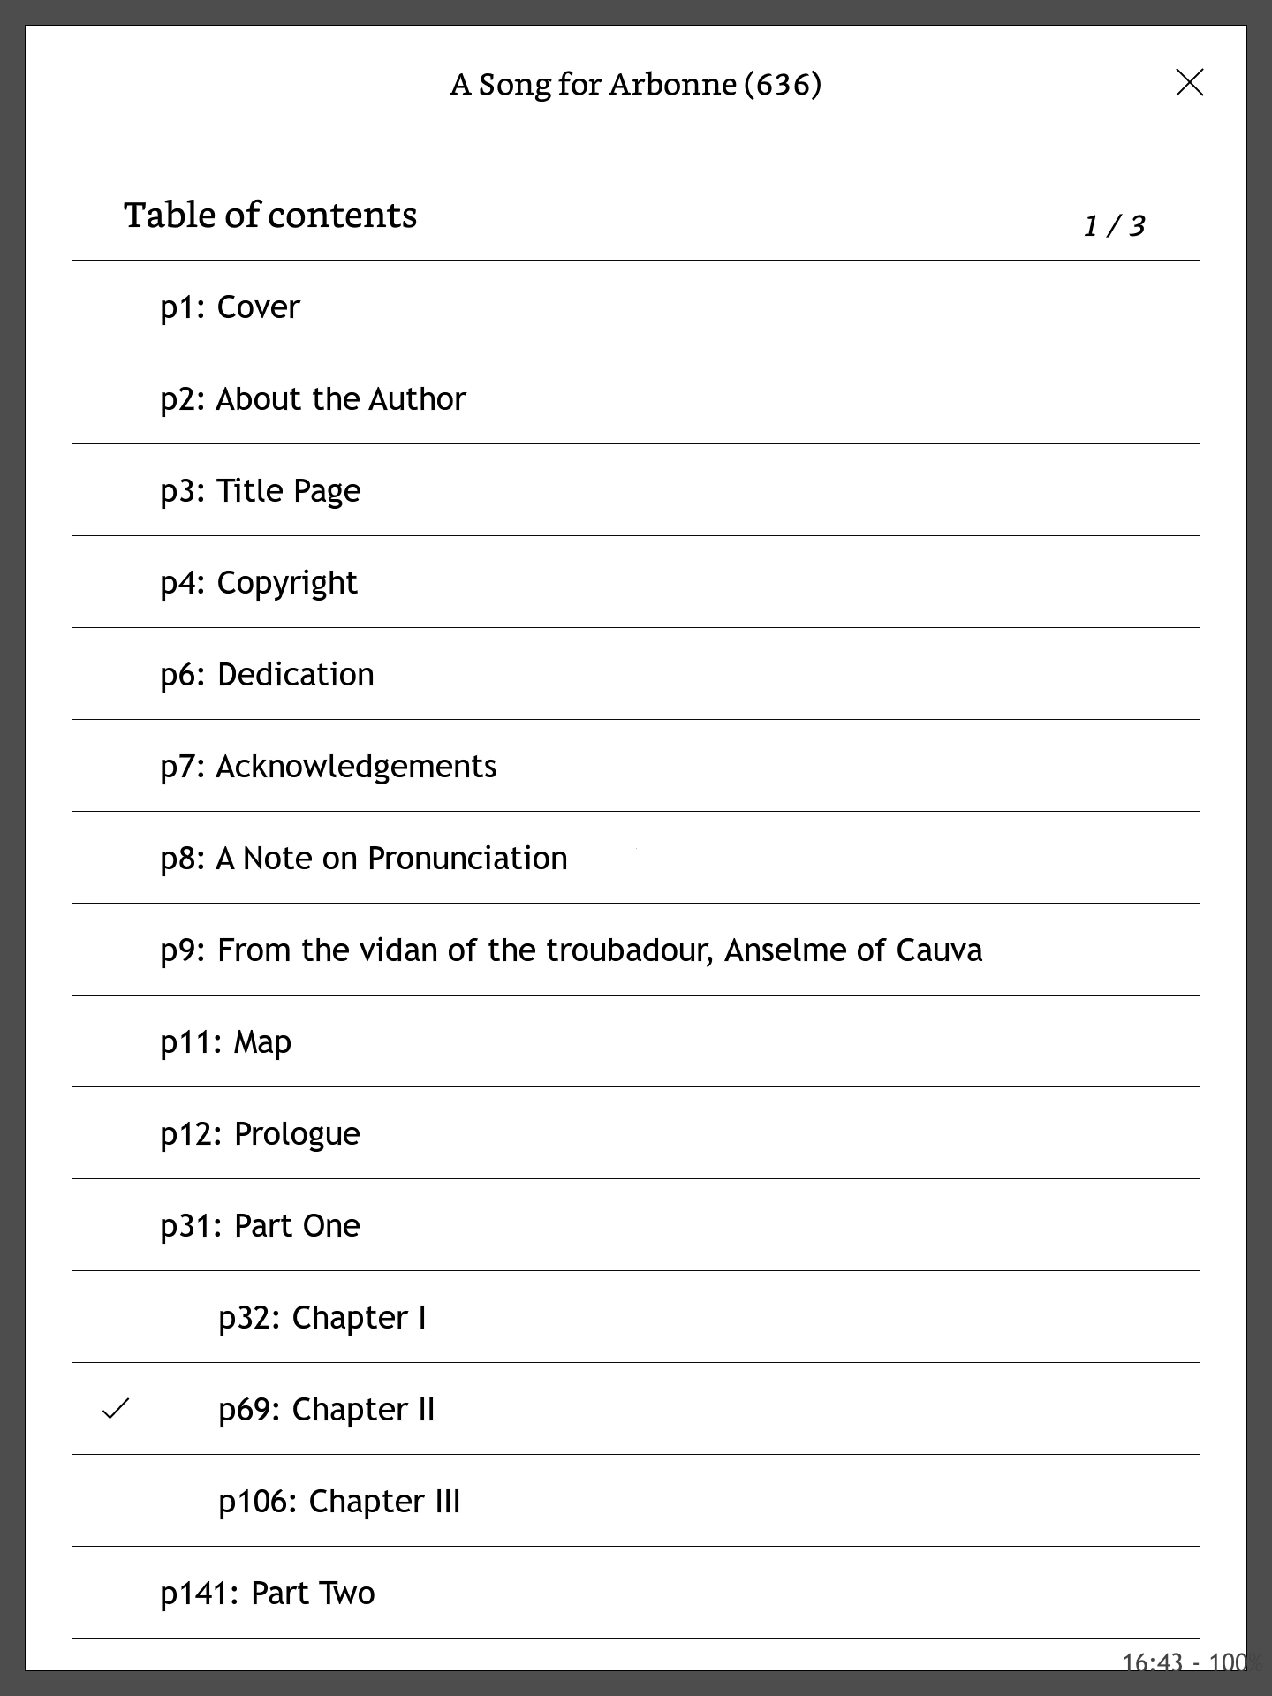This screenshot has width=1272, height=1696.
Task: Close the table of contents dialog
Action: 1190,83
